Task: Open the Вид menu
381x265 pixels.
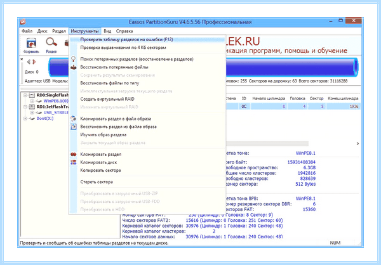Action: (107, 31)
